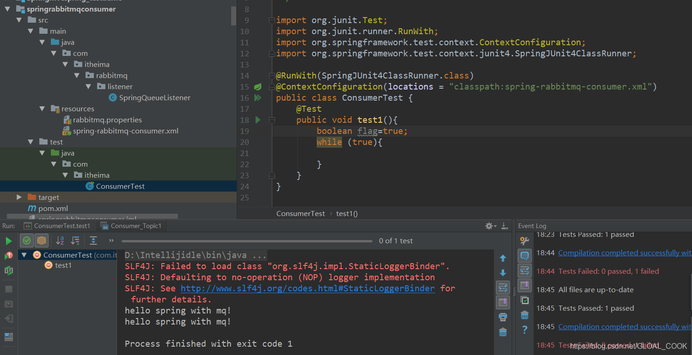The image size is (692, 355).
Task: Jump up the stack trace arrow
Action: pos(503,258)
